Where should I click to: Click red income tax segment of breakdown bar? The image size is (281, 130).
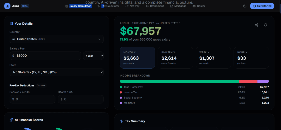click(x=248, y=81)
